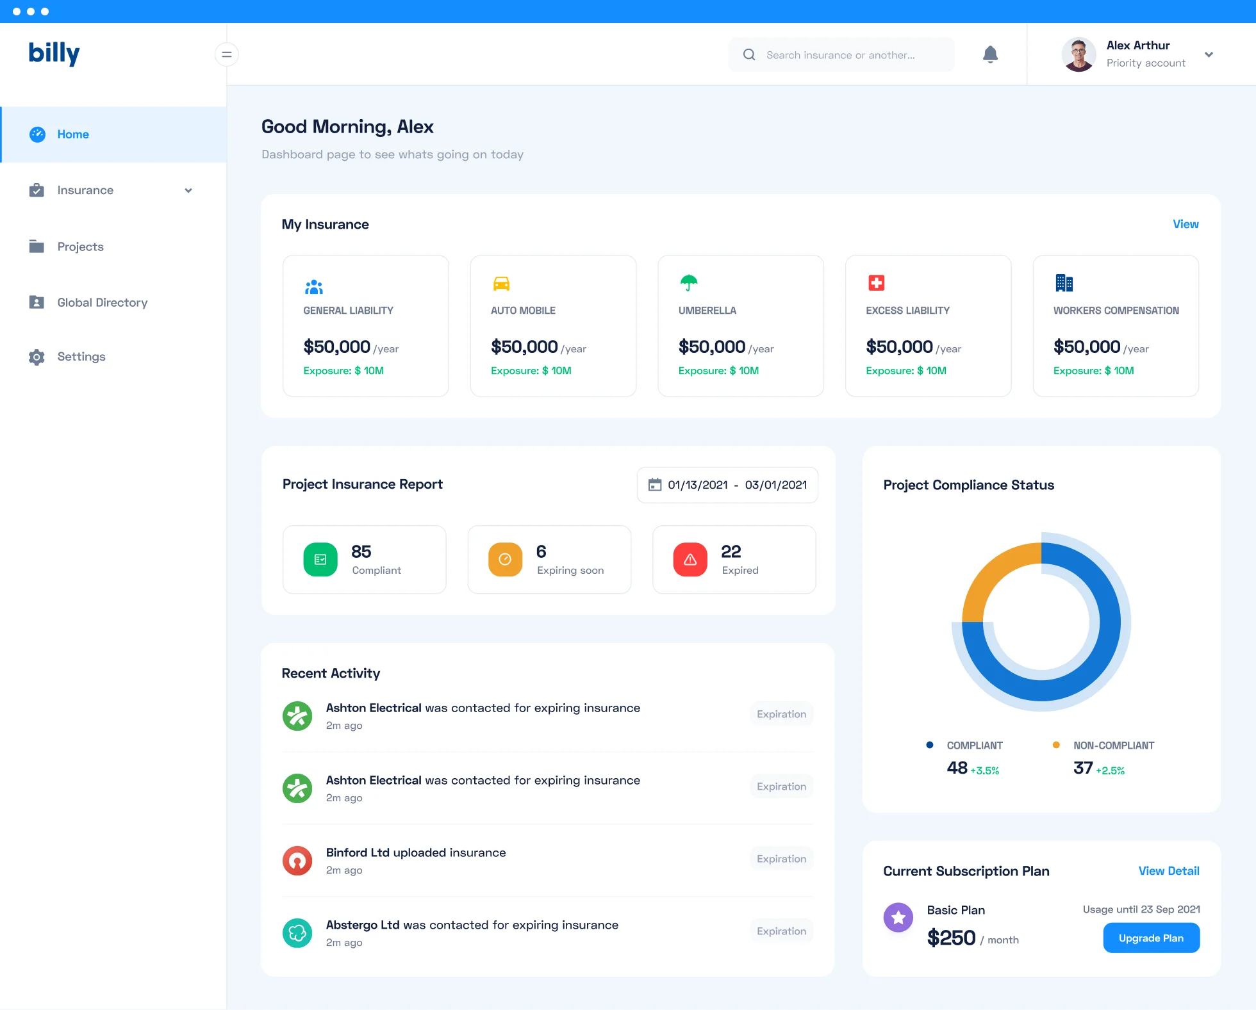This screenshot has width=1256, height=1010.
Task: Click the green Compliant report icon
Action: [320, 560]
